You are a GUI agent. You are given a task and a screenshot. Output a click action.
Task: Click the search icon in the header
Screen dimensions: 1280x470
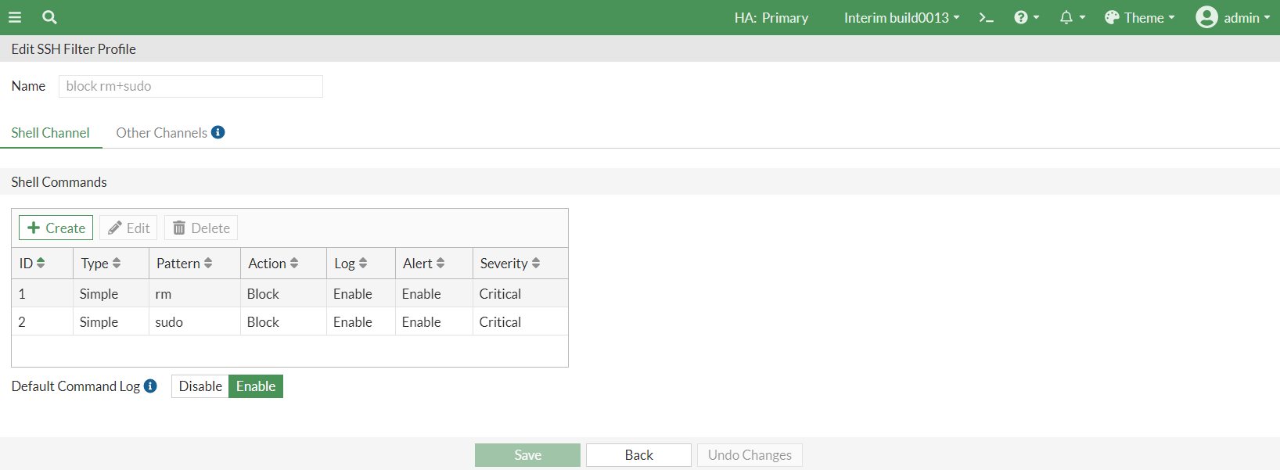[49, 16]
